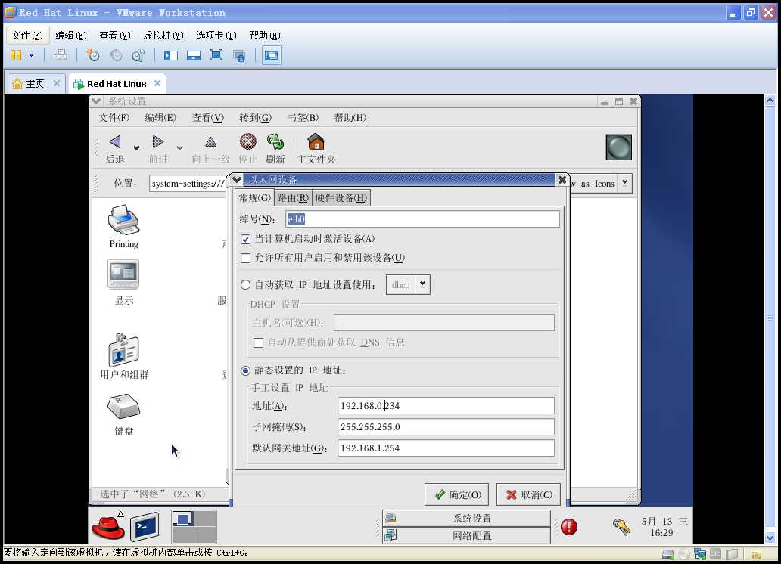This screenshot has height=564, width=781.
Task: Go back with the 后退 arrow
Action: [115, 142]
